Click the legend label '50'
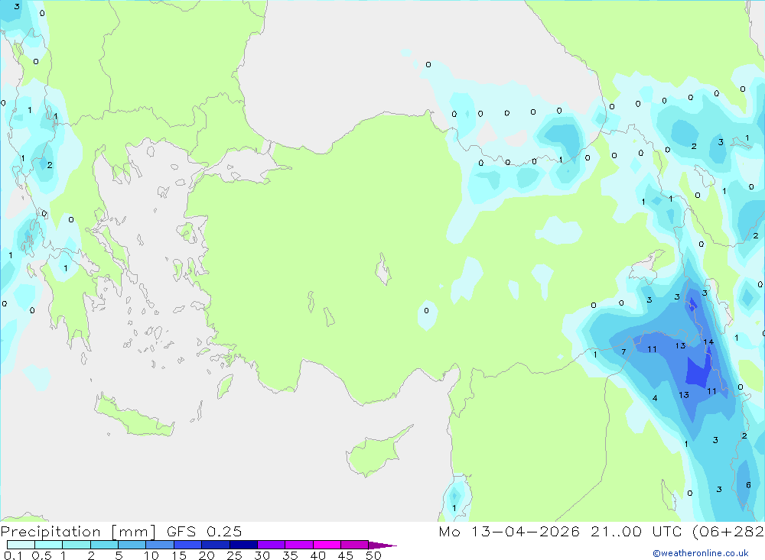 (373, 555)
